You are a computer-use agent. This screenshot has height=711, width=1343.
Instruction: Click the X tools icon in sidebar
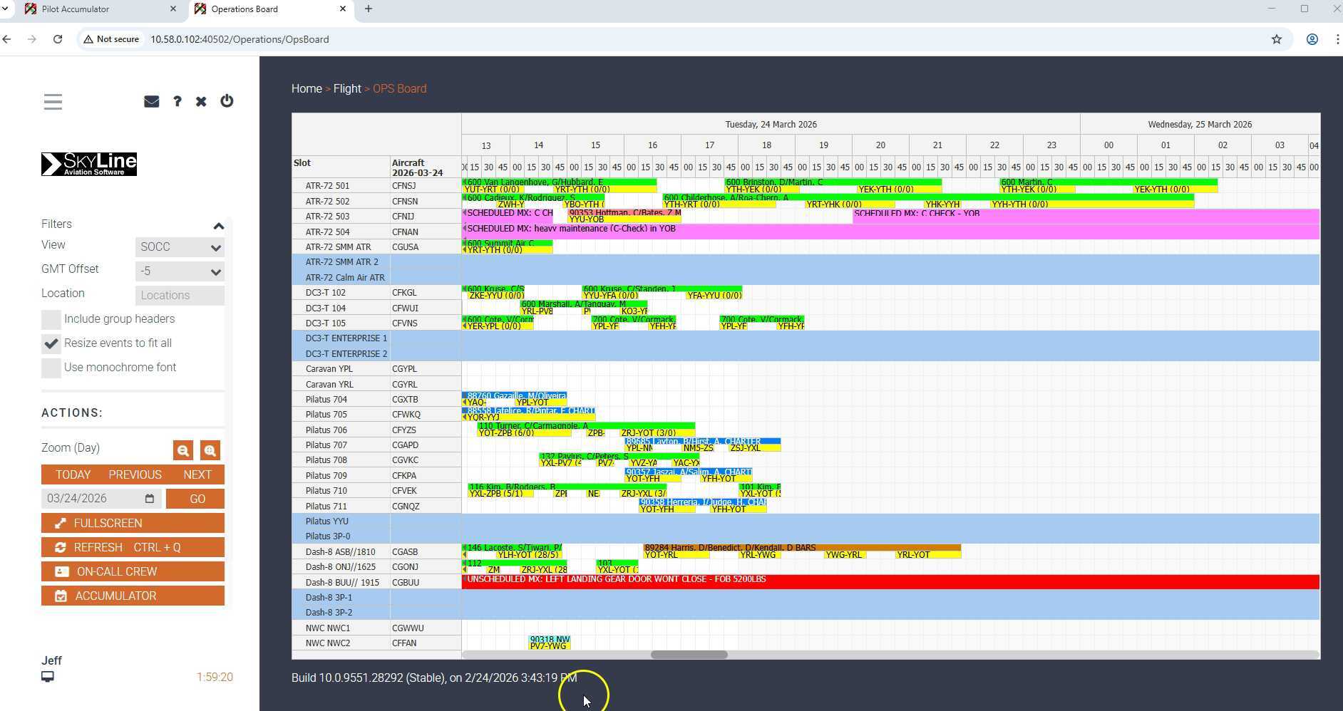coord(201,102)
